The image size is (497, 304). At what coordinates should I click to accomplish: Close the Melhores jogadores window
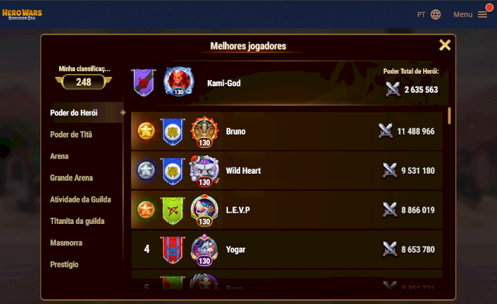tap(445, 45)
